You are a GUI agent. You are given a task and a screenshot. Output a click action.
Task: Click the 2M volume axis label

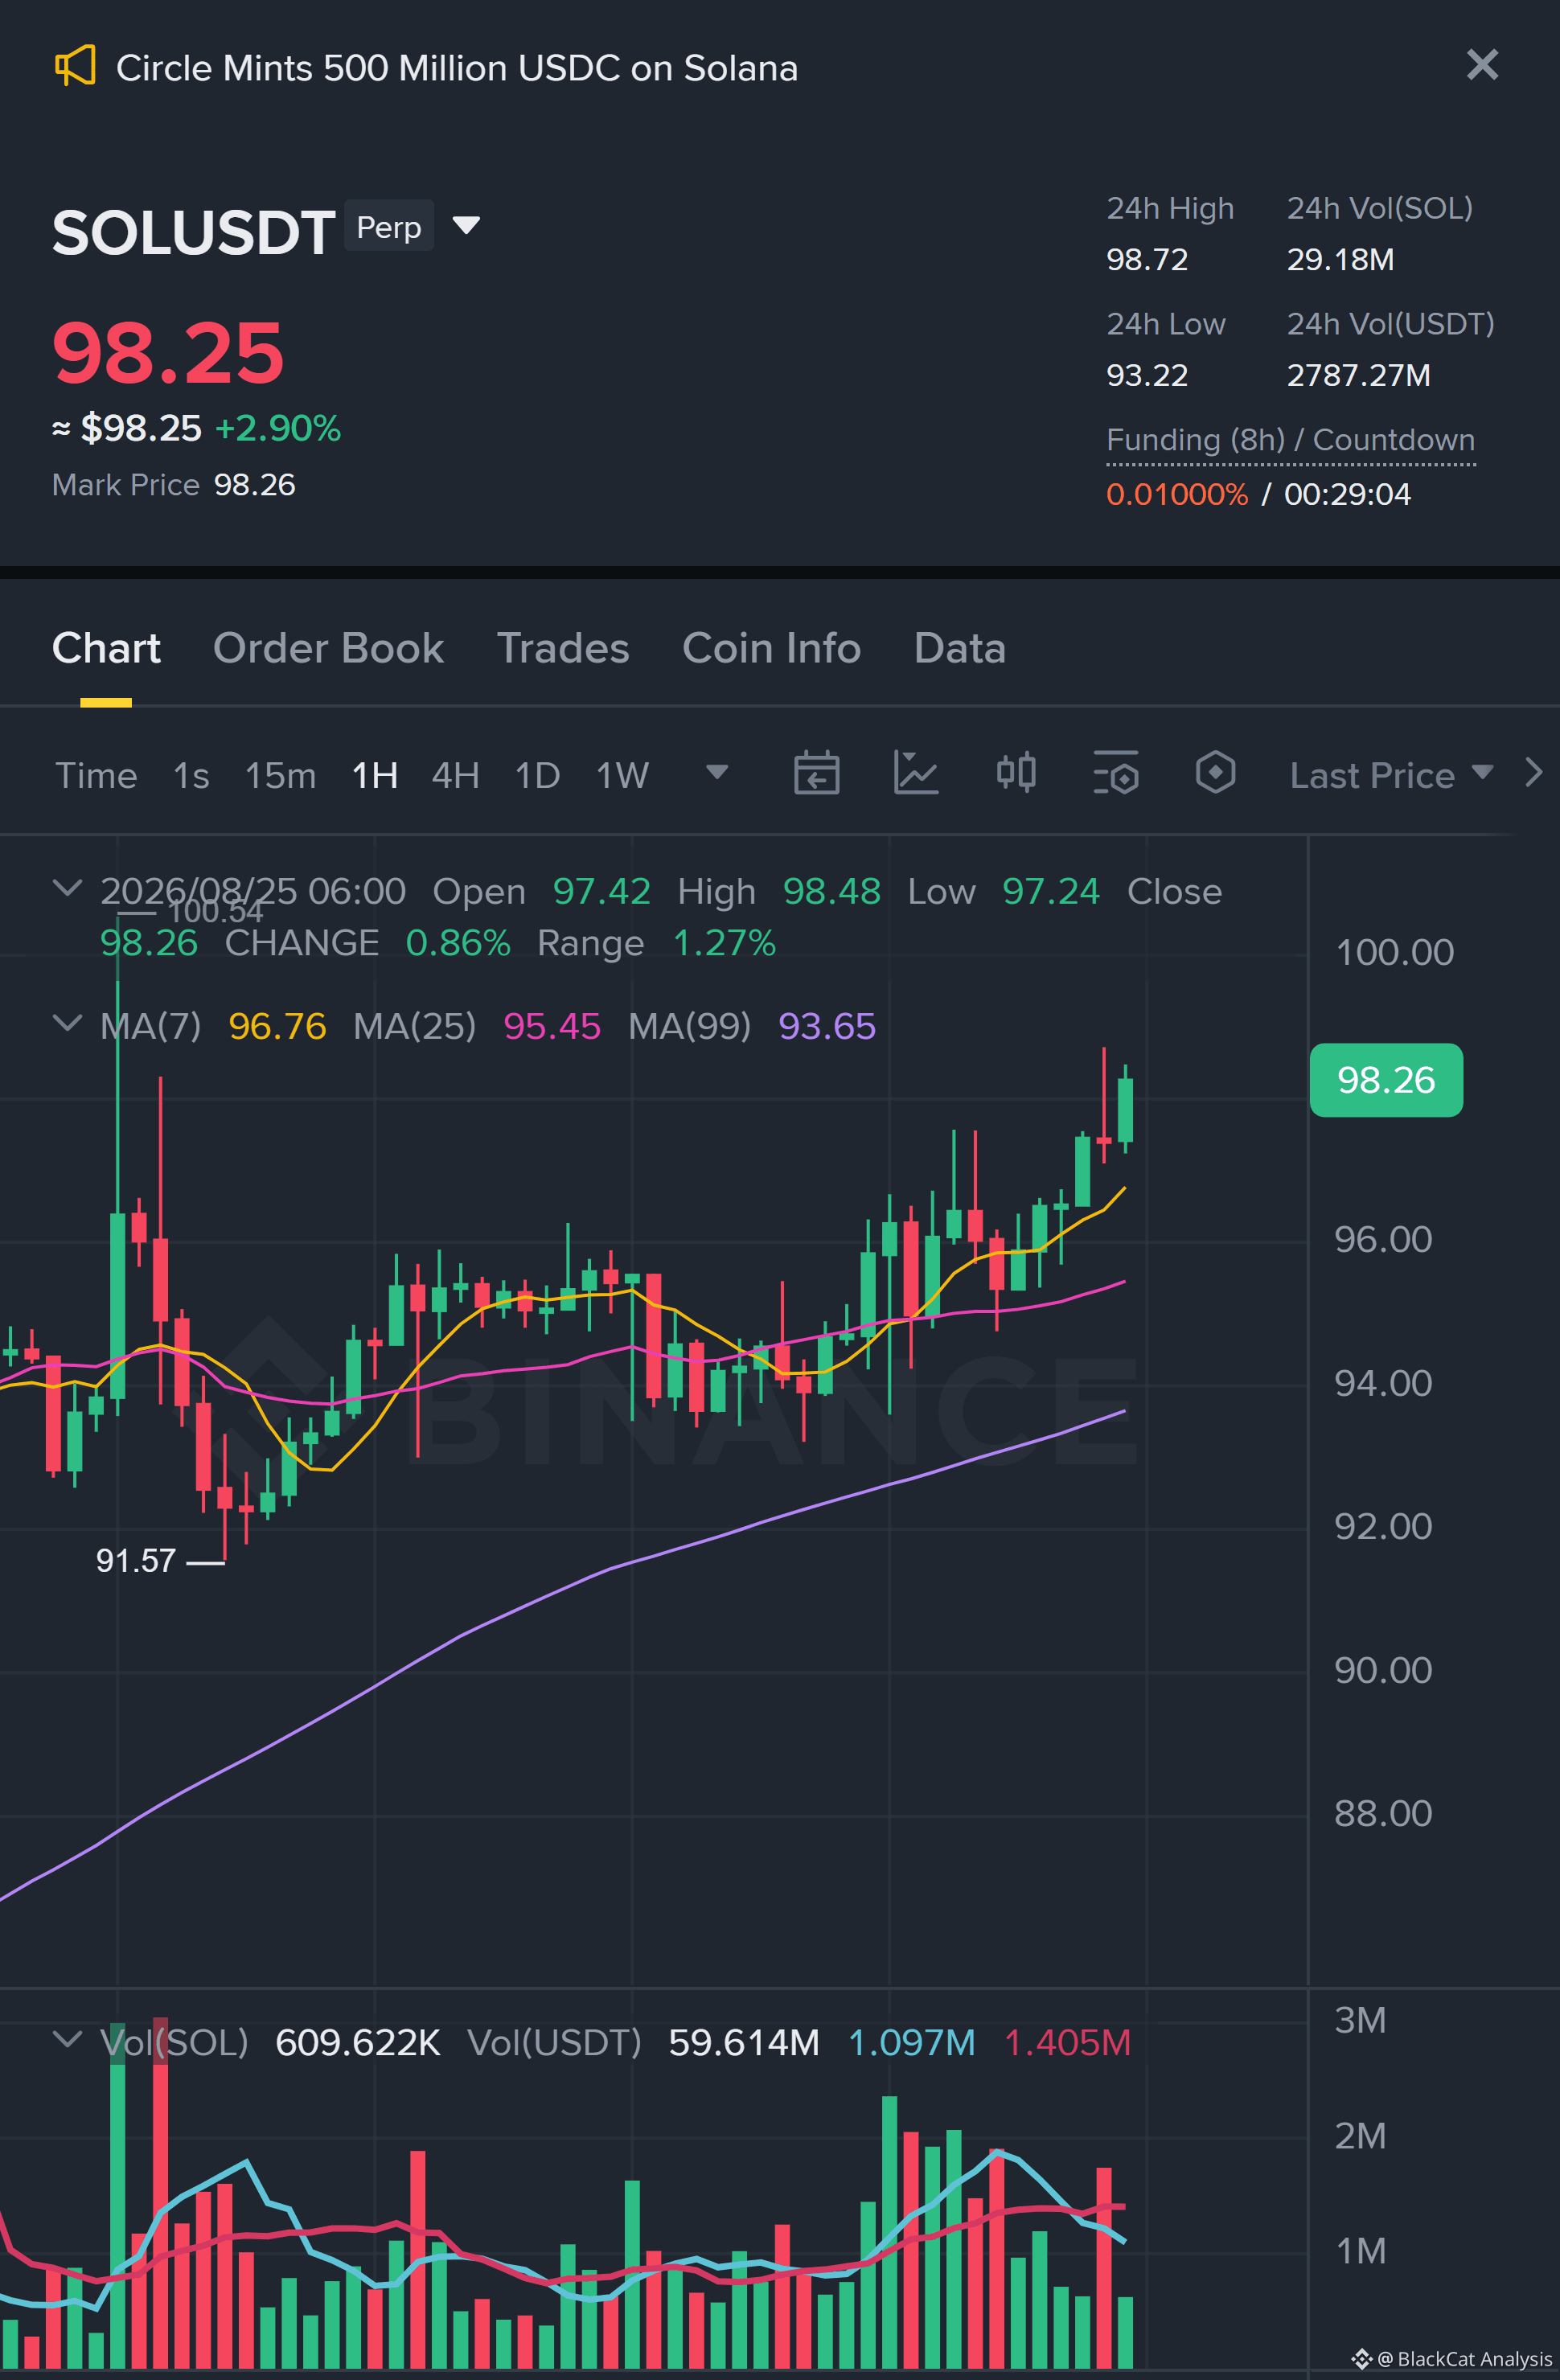[1360, 2135]
